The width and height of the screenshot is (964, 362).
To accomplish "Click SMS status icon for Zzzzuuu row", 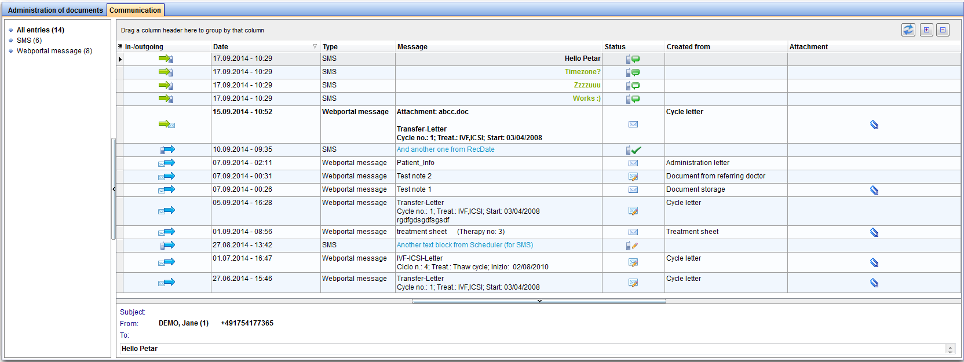I will (x=633, y=86).
